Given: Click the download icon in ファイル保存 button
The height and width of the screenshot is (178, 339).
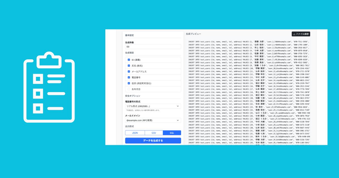Looking at the screenshot, I should tap(294, 34).
